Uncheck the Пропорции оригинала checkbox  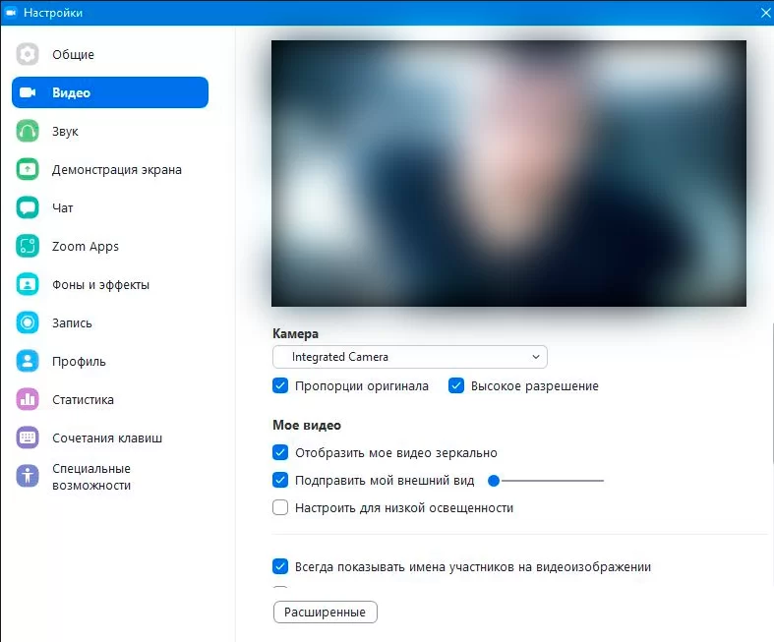click(280, 385)
